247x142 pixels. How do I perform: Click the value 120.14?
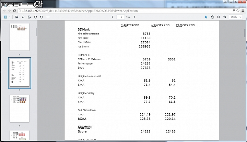click(x=170, y=119)
